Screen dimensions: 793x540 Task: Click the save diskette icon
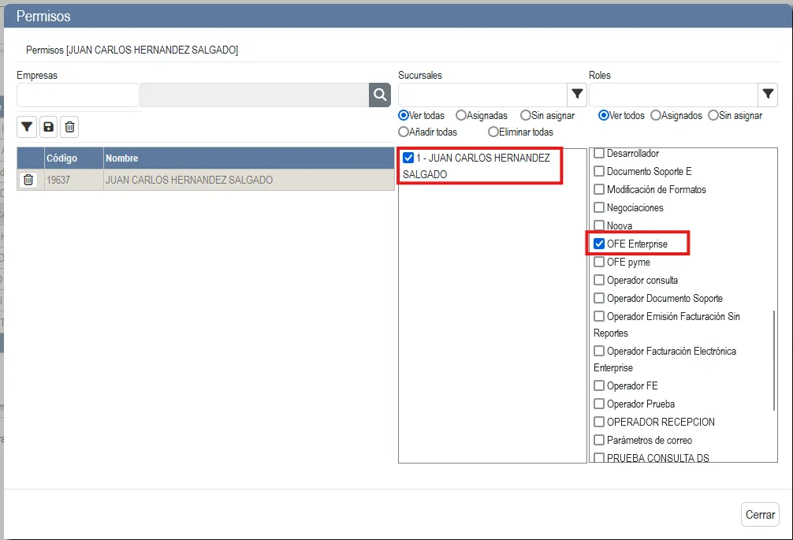tap(49, 126)
